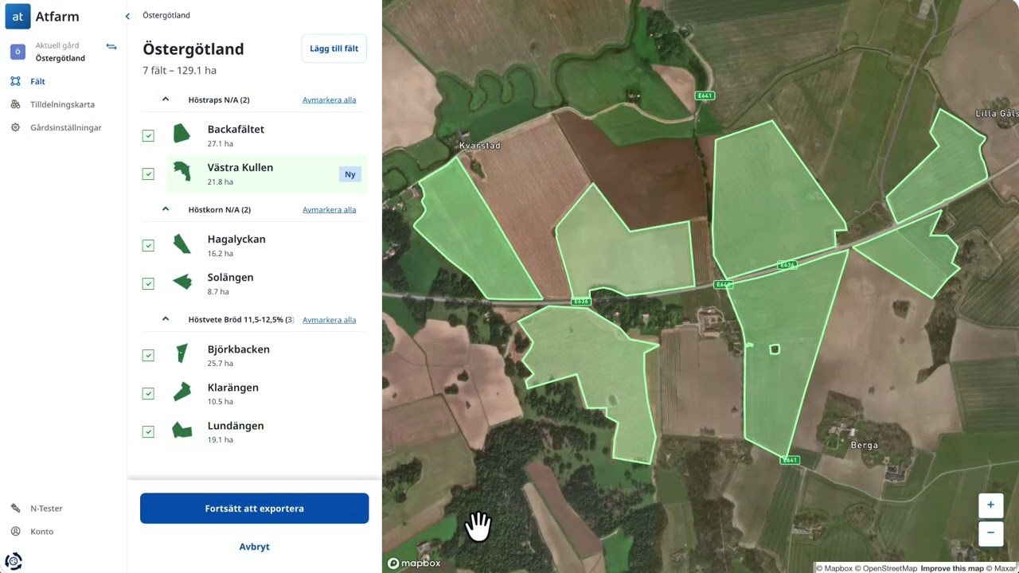Click the Fält sidebar icon
The width and height of the screenshot is (1019, 573).
15,81
